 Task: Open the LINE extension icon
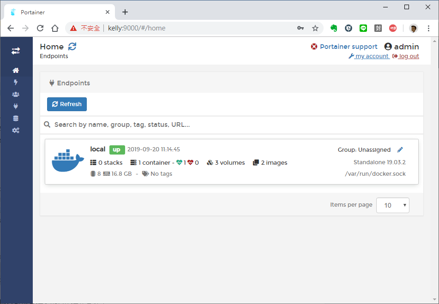point(363,28)
